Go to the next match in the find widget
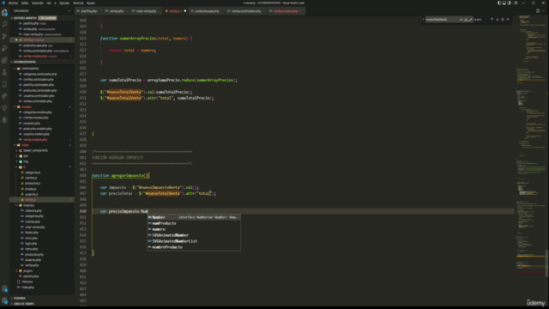Viewport: 549px width, 309px height. pos(498,20)
